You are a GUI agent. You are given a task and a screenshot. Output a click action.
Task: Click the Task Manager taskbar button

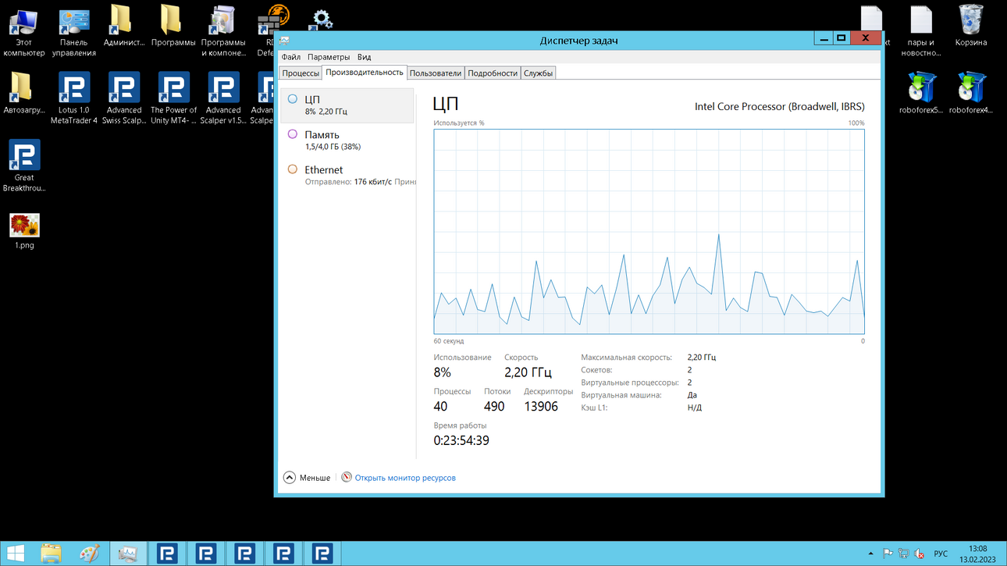point(128,554)
